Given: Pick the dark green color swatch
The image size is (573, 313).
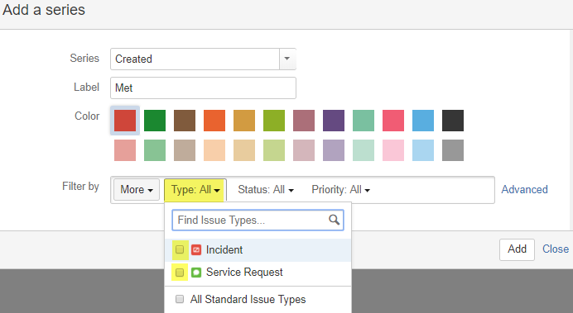Looking at the screenshot, I should click(155, 121).
